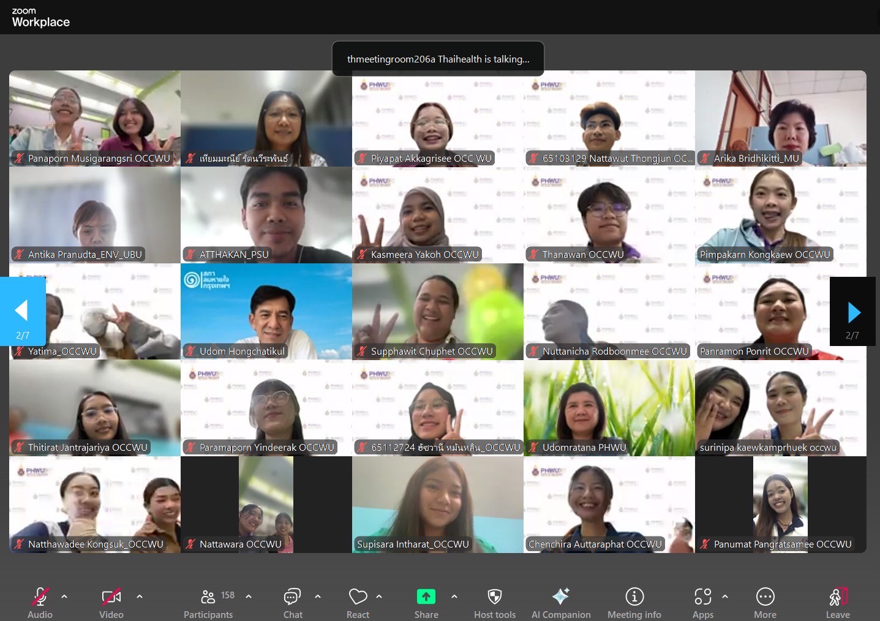This screenshot has width=880, height=621.
Task: Select Udom Hongchatikul's video tile
Action: [266, 311]
